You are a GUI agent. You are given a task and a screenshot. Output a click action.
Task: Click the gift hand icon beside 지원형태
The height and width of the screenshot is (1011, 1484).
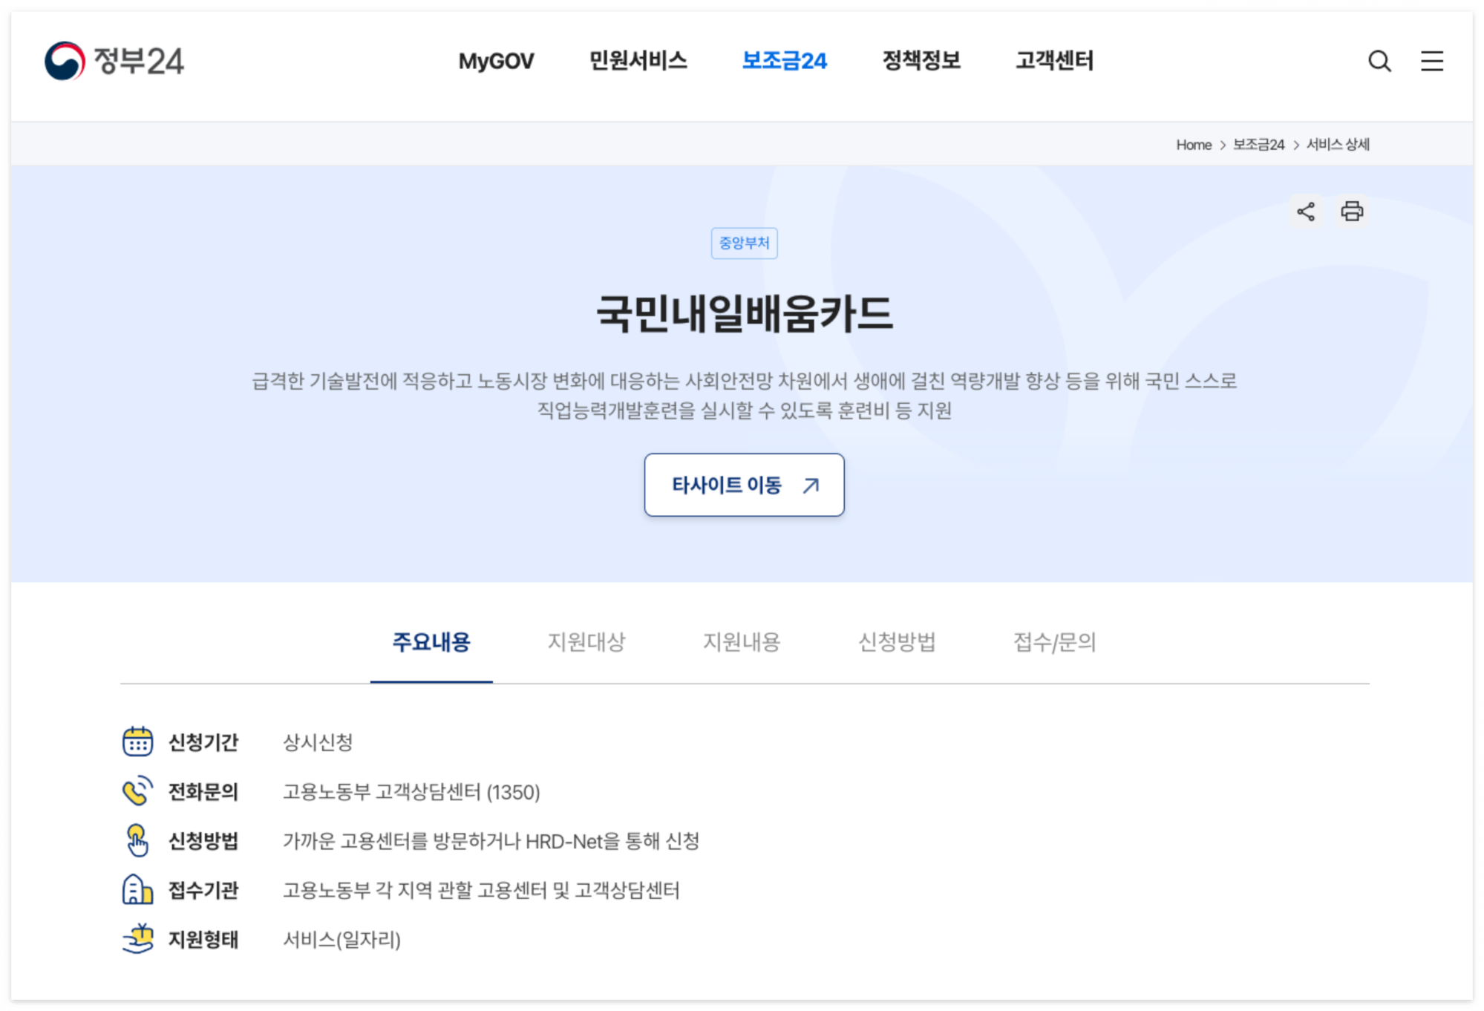137,939
